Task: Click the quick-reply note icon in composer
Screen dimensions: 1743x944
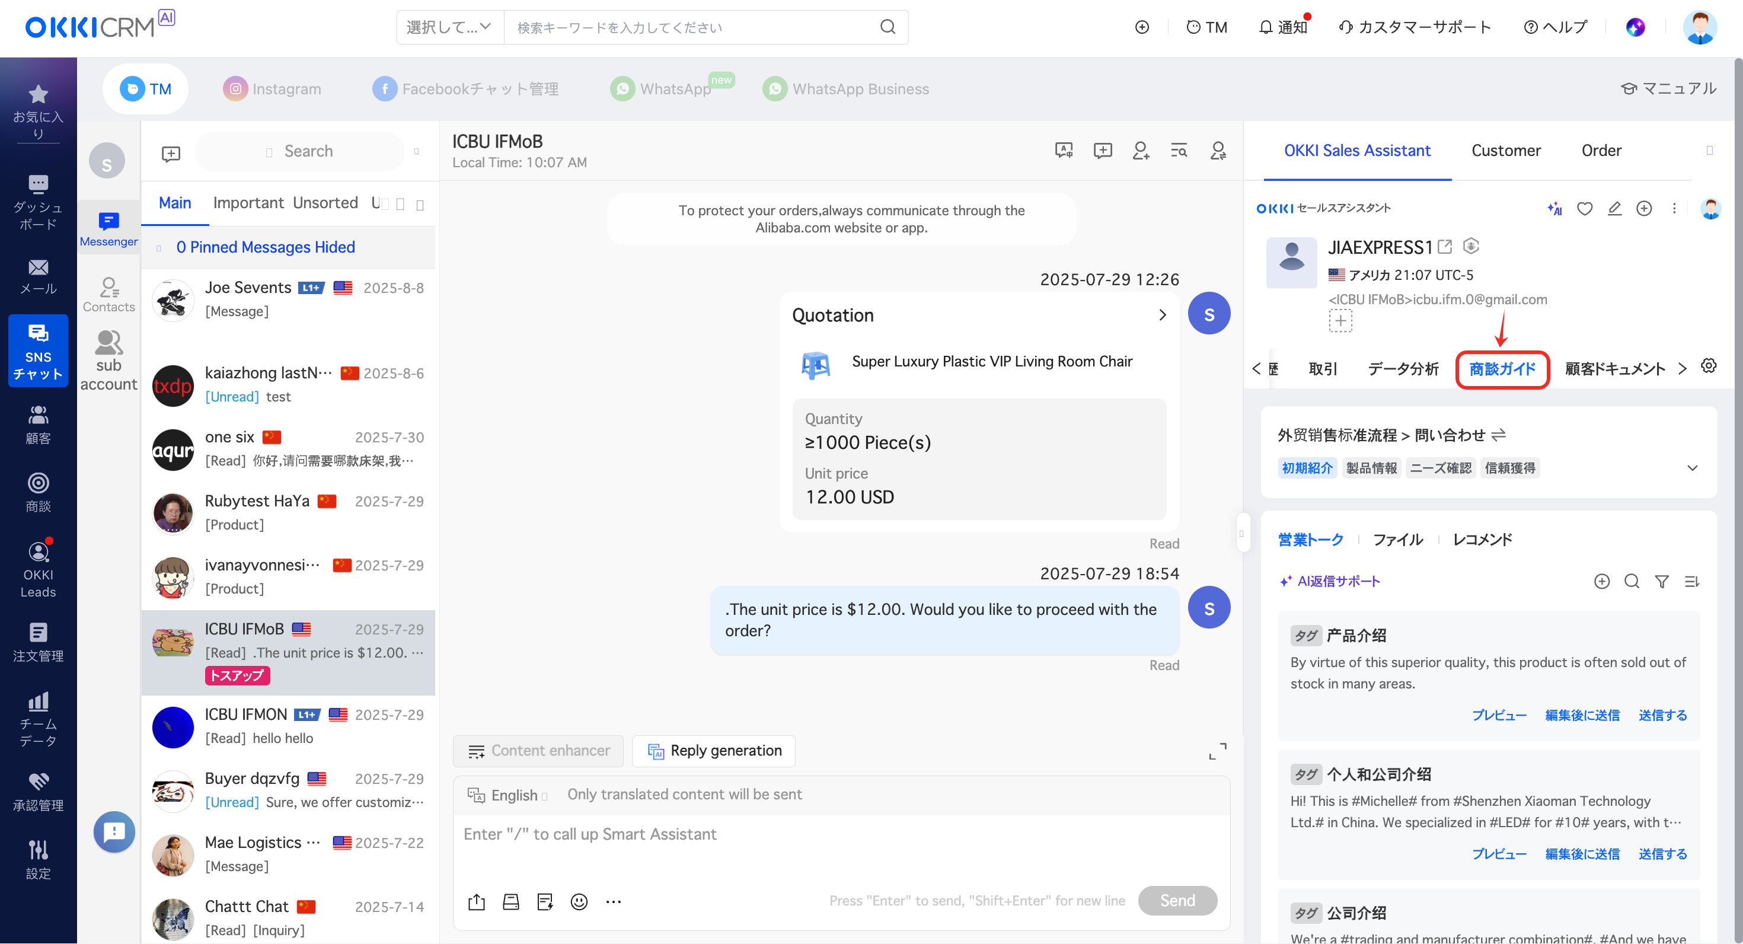Action: 545,901
